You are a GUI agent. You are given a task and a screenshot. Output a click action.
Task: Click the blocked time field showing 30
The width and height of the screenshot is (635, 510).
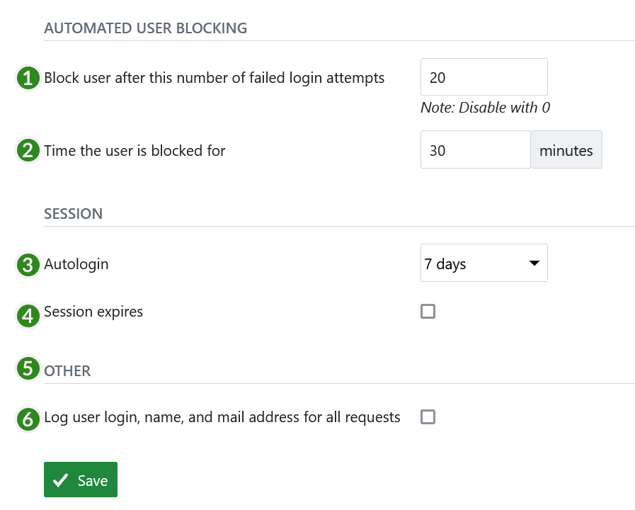(475, 150)
